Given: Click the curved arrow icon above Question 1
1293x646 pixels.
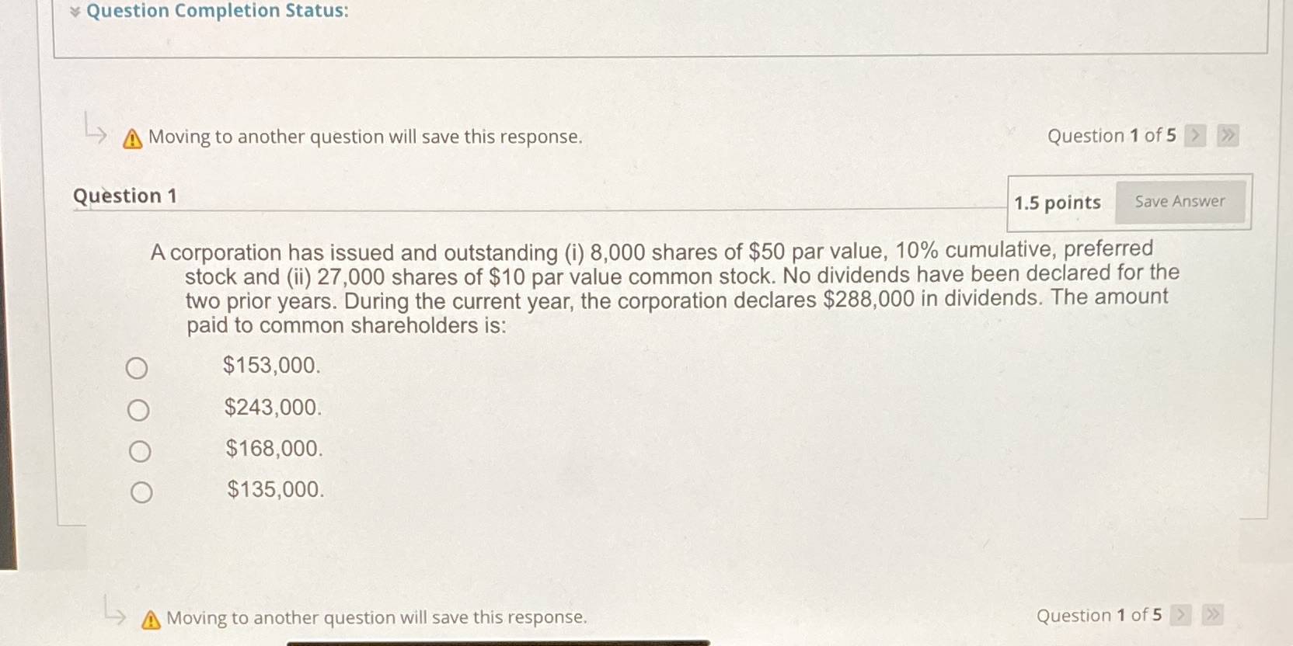Looking at the screenshot, I should coord(95,134).
